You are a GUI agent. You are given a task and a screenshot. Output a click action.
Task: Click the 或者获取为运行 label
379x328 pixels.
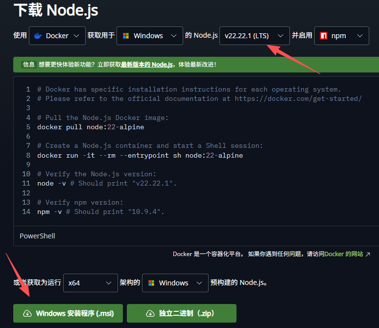tap(37, 282)
